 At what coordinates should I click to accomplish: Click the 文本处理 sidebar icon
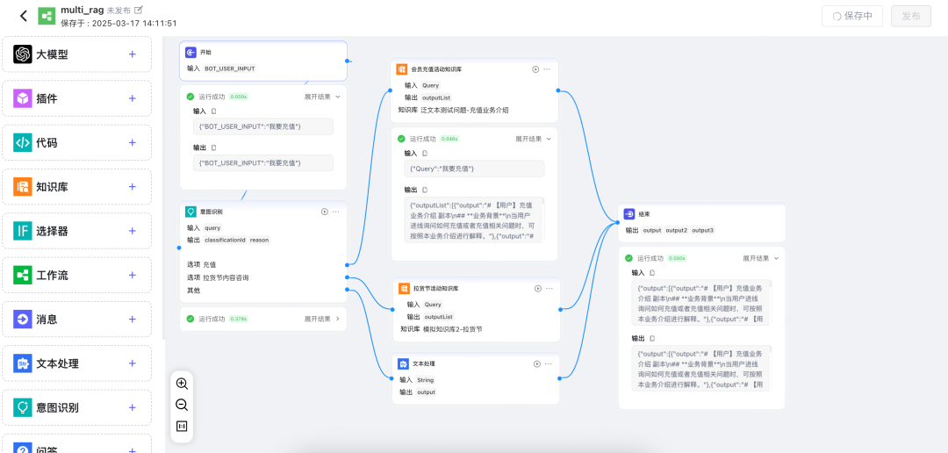(x=23, y=363)
